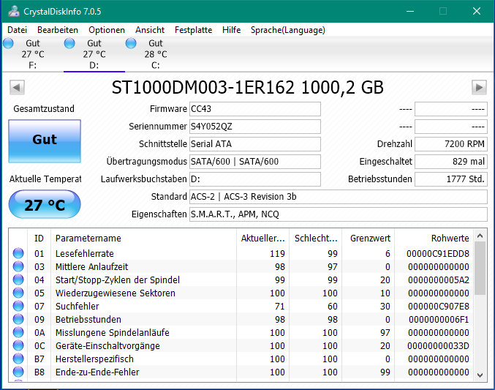
Task: Open the Ansicht menu
Action: pos(150,30)
